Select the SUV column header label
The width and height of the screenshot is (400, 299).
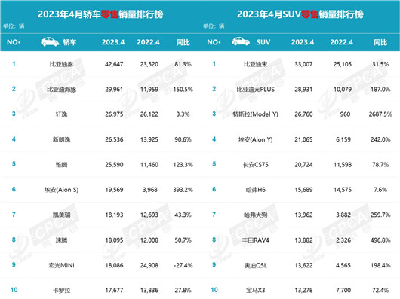point(263,42)
